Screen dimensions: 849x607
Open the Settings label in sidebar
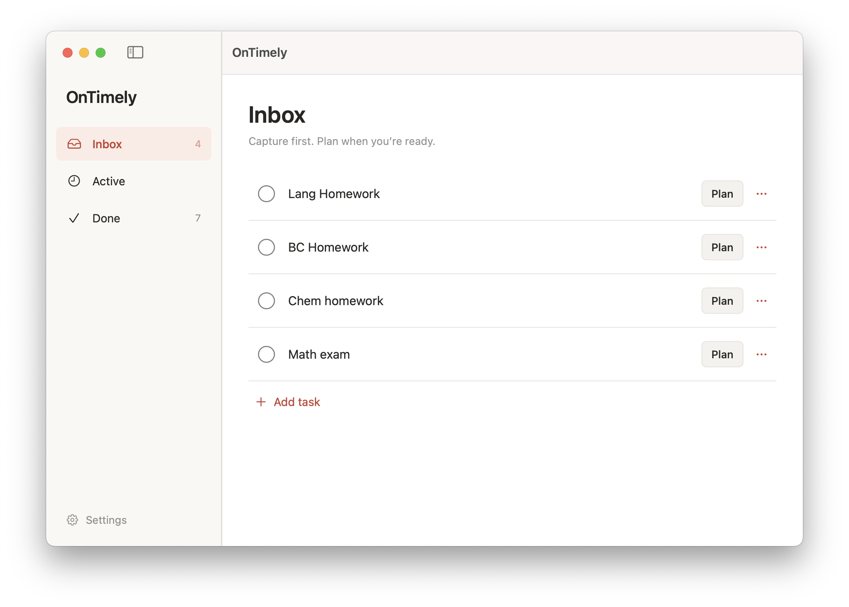click(106, 520)
